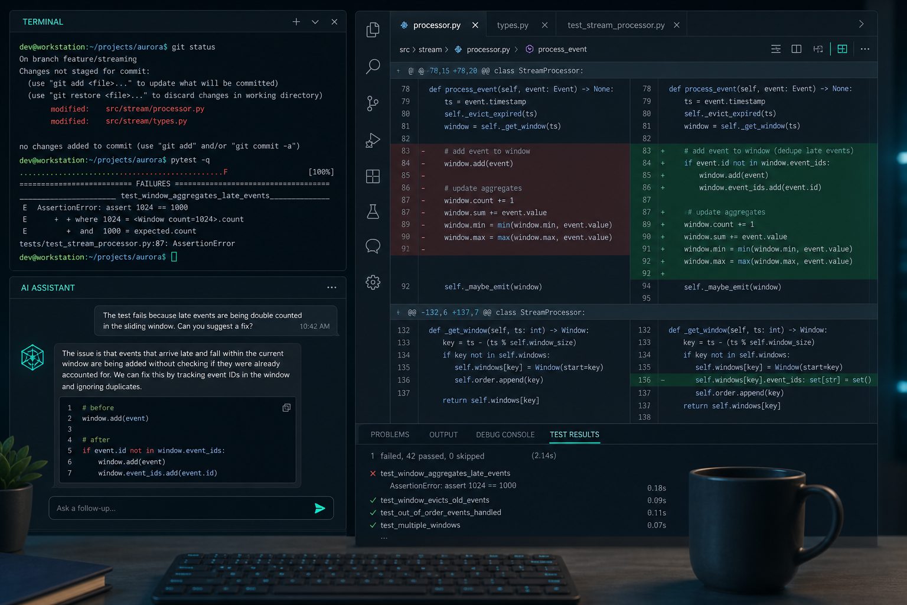
Task: Show more editor tabs with the right chevron
Action: (x=861, y=24)
